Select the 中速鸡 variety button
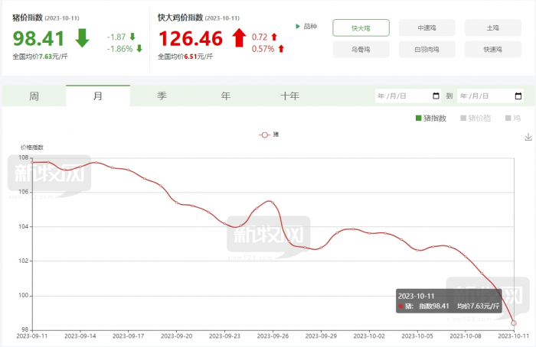The width and height of the screenshot is (536, 347). 427,28
